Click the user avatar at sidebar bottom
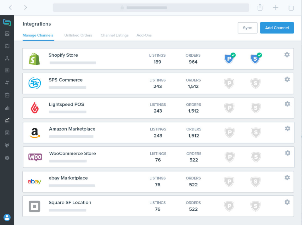The width and height of the screenshot is (302, 225). point(7,217)
